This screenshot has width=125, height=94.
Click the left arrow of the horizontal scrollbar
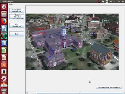(27, 93)
